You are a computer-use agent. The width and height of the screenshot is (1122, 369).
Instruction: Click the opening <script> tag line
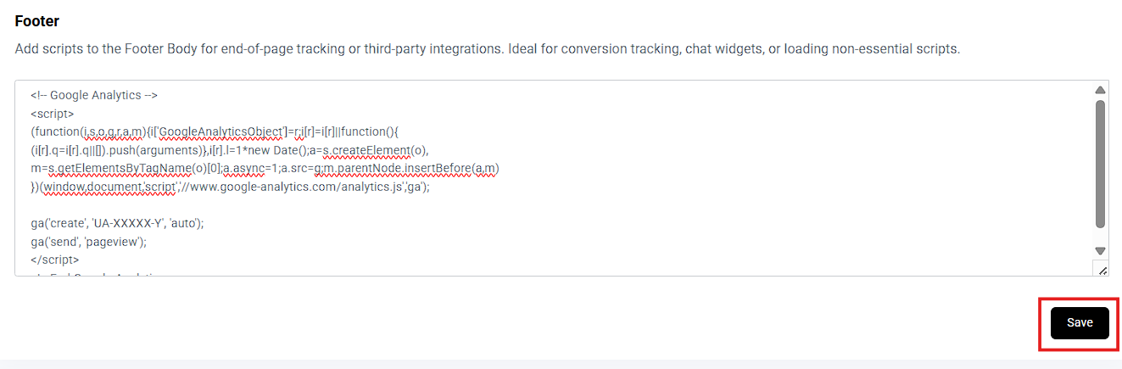click(x=53, y=114)
